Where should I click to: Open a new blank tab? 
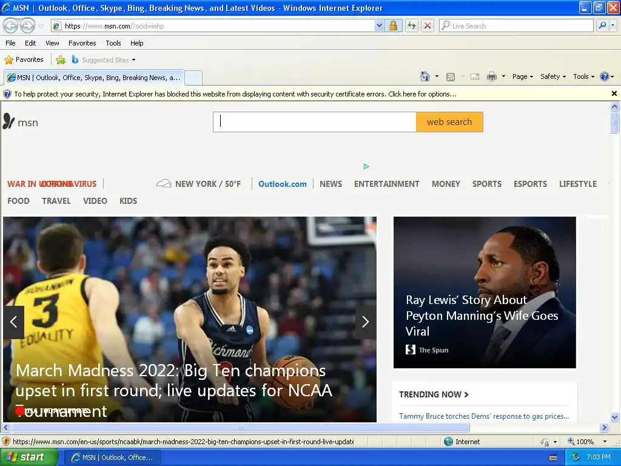[x=193, y=78]
